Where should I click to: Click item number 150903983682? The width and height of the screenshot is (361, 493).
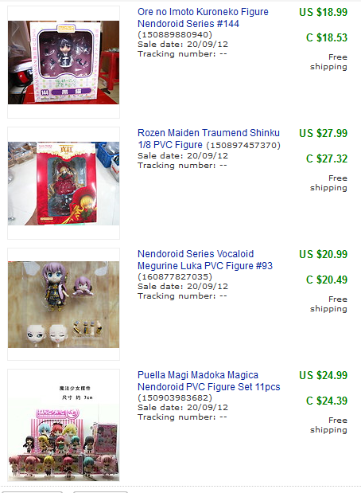[x=175, y=397]
